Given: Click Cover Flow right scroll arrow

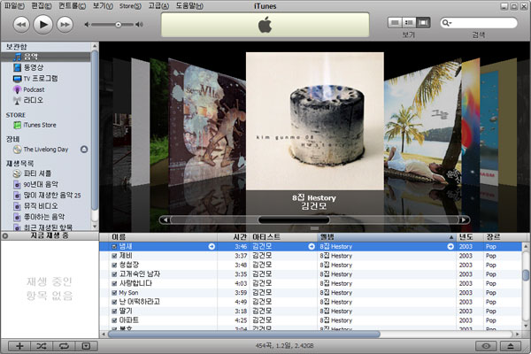Looking at the screenshot, I should click(x=463, y=219).
